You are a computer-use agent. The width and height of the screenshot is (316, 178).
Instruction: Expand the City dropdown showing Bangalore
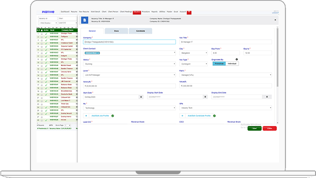[193, 53]
